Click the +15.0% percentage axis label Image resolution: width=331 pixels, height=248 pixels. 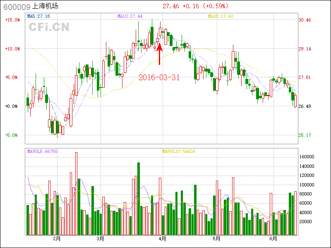coord(12,20)
